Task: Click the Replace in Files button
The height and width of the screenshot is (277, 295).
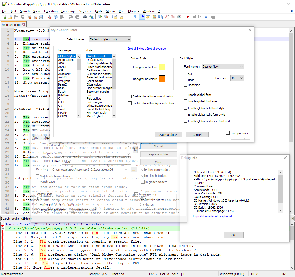Action: coord(159,154)
